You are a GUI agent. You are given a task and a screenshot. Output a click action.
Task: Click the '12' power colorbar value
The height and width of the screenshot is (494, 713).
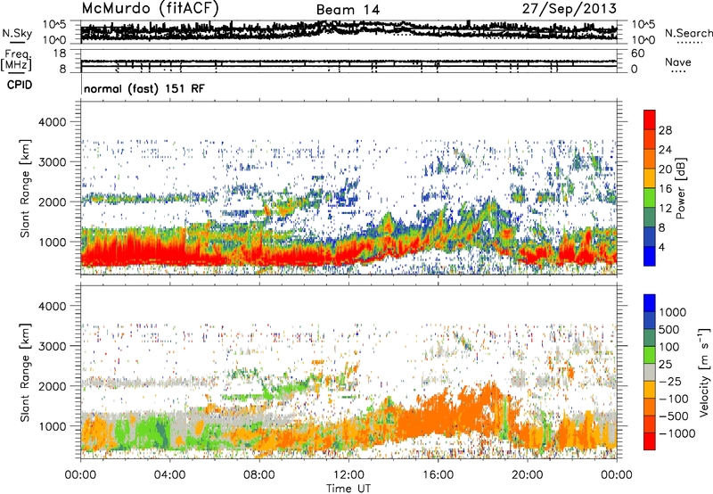(x=665, y=209)
